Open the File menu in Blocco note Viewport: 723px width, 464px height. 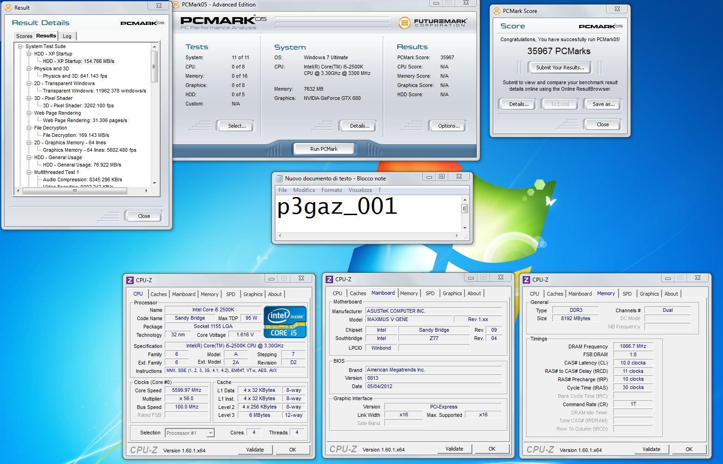click(x=283, y=190)
